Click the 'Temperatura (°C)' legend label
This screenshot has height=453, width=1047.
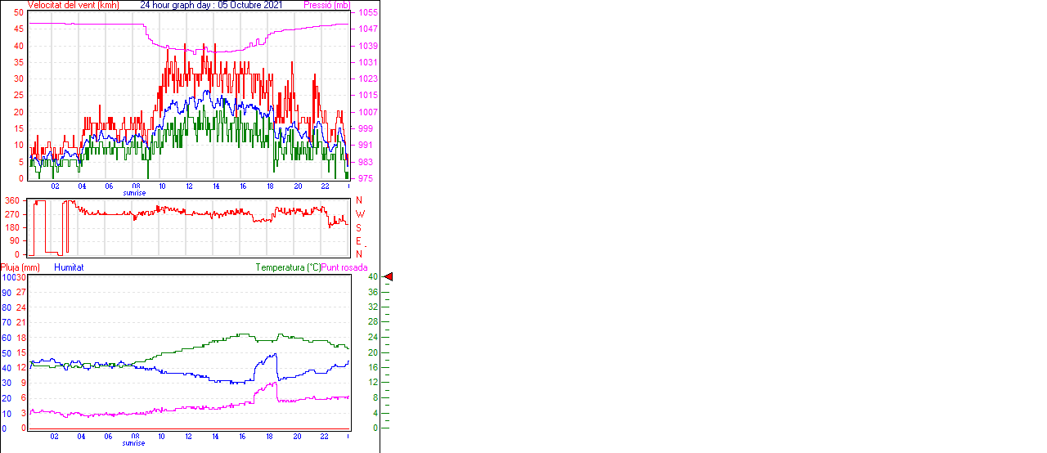288,267
